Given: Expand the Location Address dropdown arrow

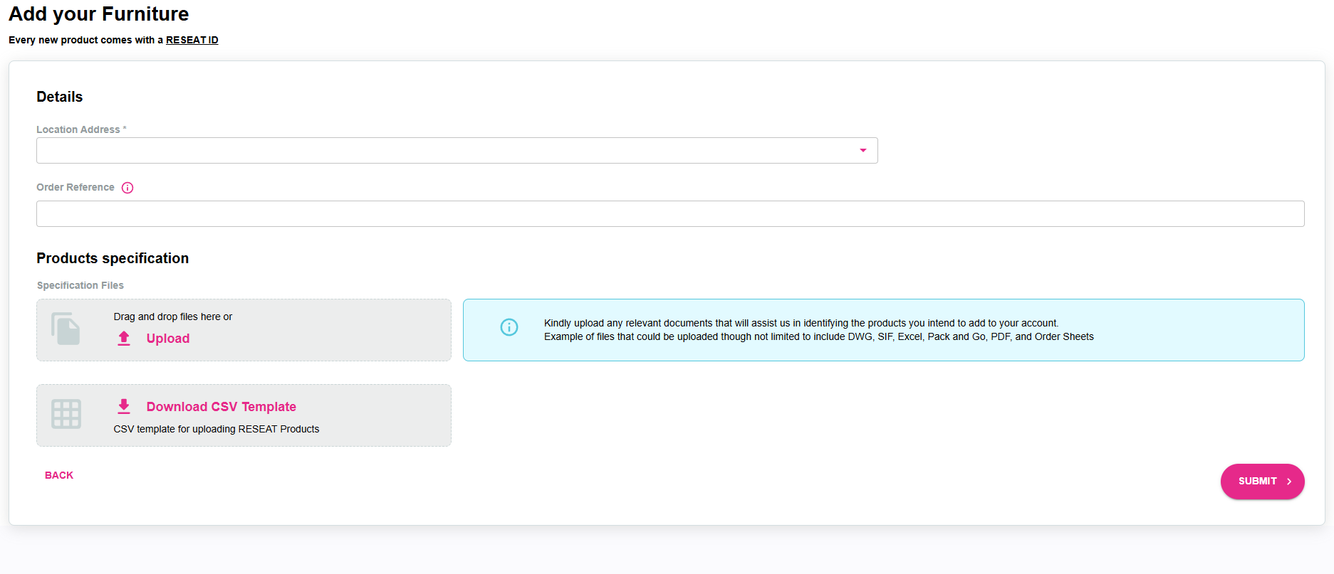Looking at the screenshot, I should pyautogui.click(x=863, y=150).
